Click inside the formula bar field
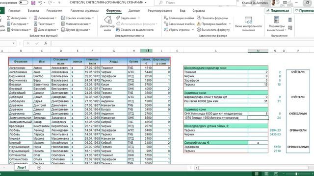Screen dimensions: 314x176 click(x=182, y=43)
